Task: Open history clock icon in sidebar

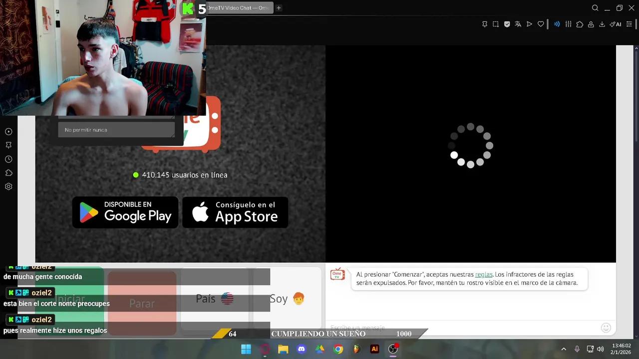Action: click(8, 159)
